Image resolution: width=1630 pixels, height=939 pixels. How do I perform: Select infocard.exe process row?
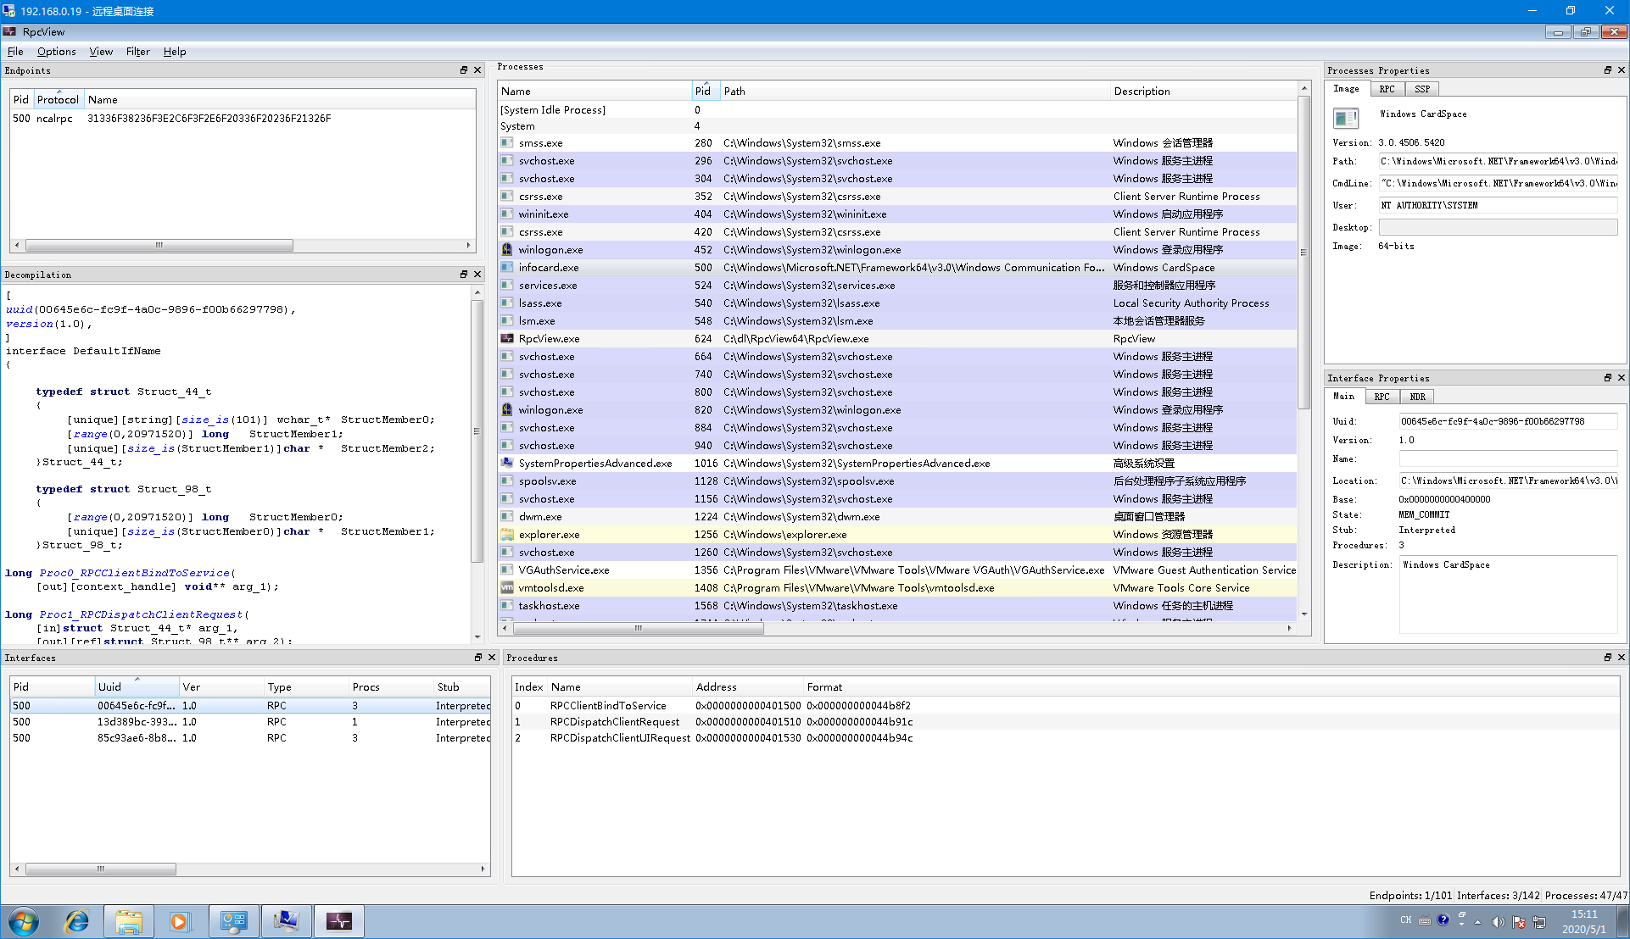click(x=897, y=268)
